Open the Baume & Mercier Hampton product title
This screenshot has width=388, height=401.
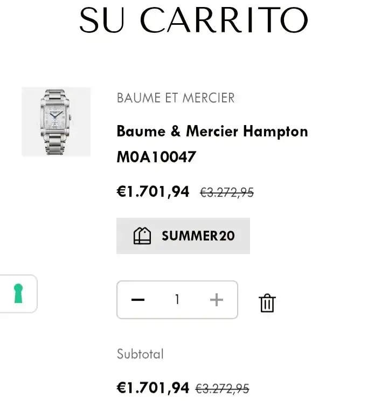(x=212, y=131)
